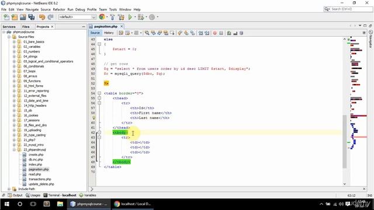374x210 pixels.
Task: Open the Profile Project dropdown arrow
Action: pyautogui.click(x=157, y=17)
